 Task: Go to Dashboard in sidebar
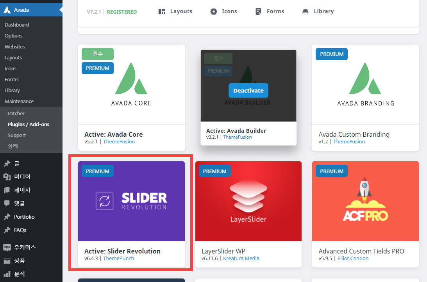point(17,25)
